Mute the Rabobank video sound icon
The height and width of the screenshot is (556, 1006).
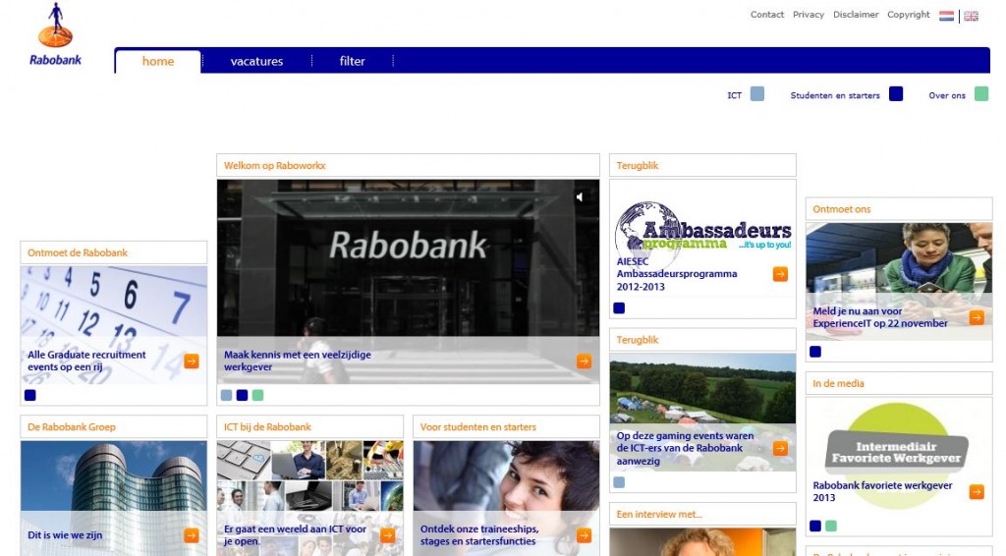580,196
